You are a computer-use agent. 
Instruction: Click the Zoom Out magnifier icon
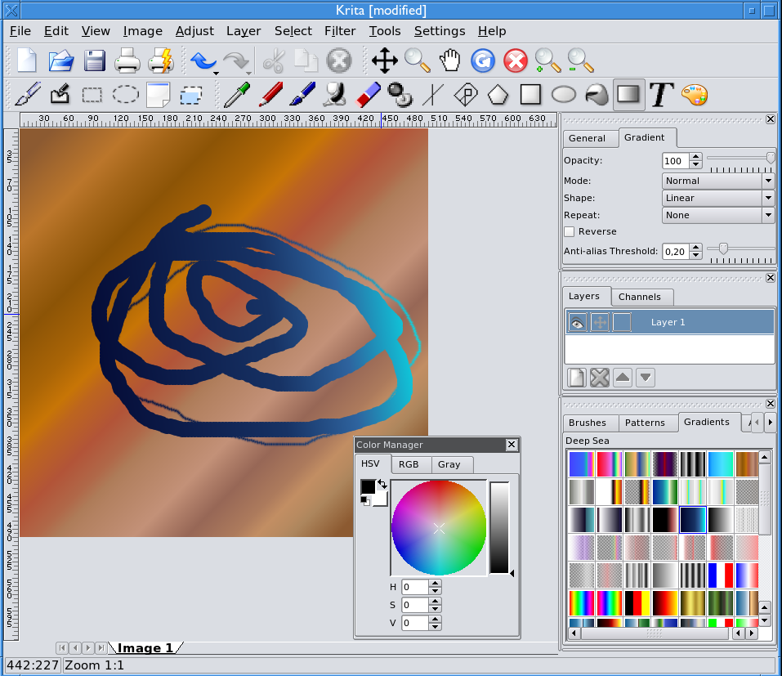coord(580,60)
